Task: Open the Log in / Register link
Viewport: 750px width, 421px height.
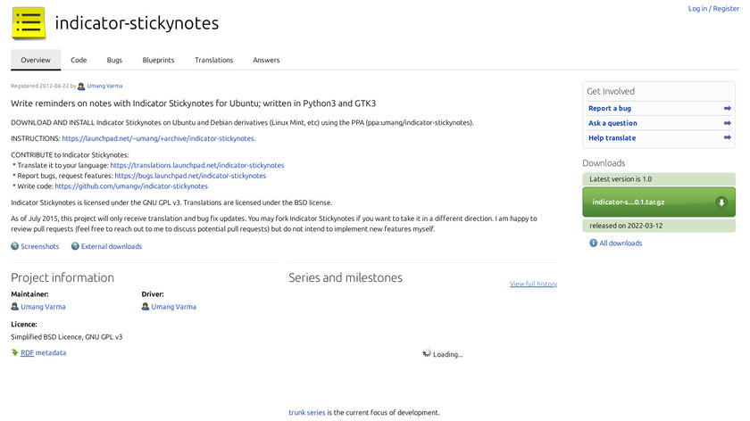Action: pyautogui.click(x=713, y=9)
